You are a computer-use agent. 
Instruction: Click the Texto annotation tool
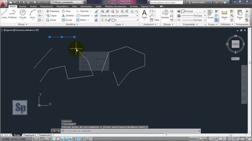pos(145,14)
